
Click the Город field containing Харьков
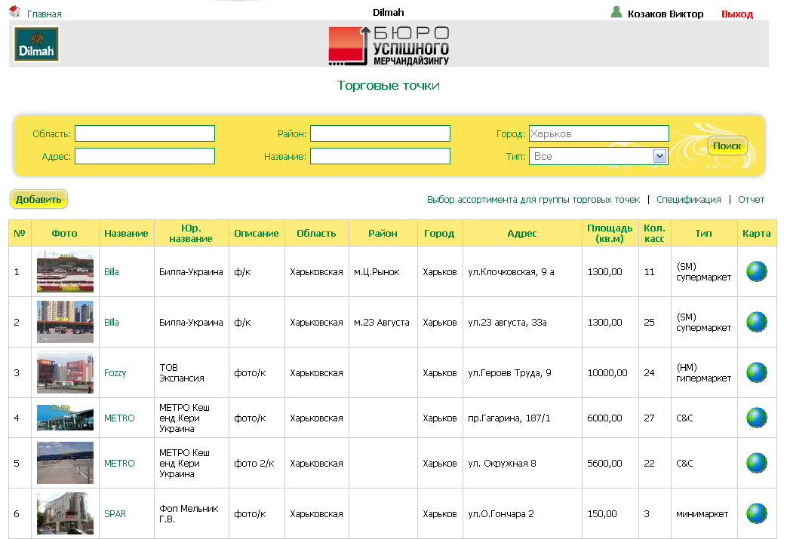tap(599, 133)
